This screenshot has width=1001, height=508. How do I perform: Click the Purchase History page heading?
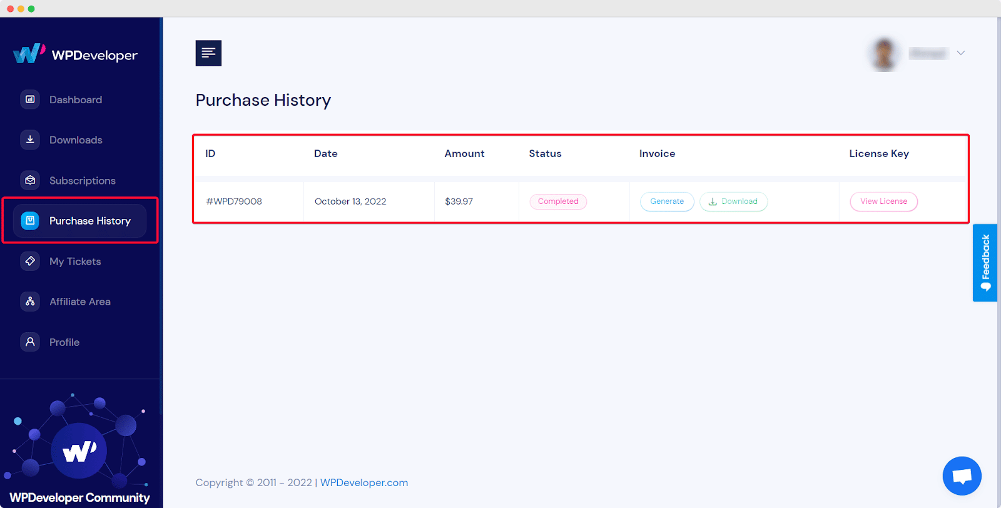[263, 100]
